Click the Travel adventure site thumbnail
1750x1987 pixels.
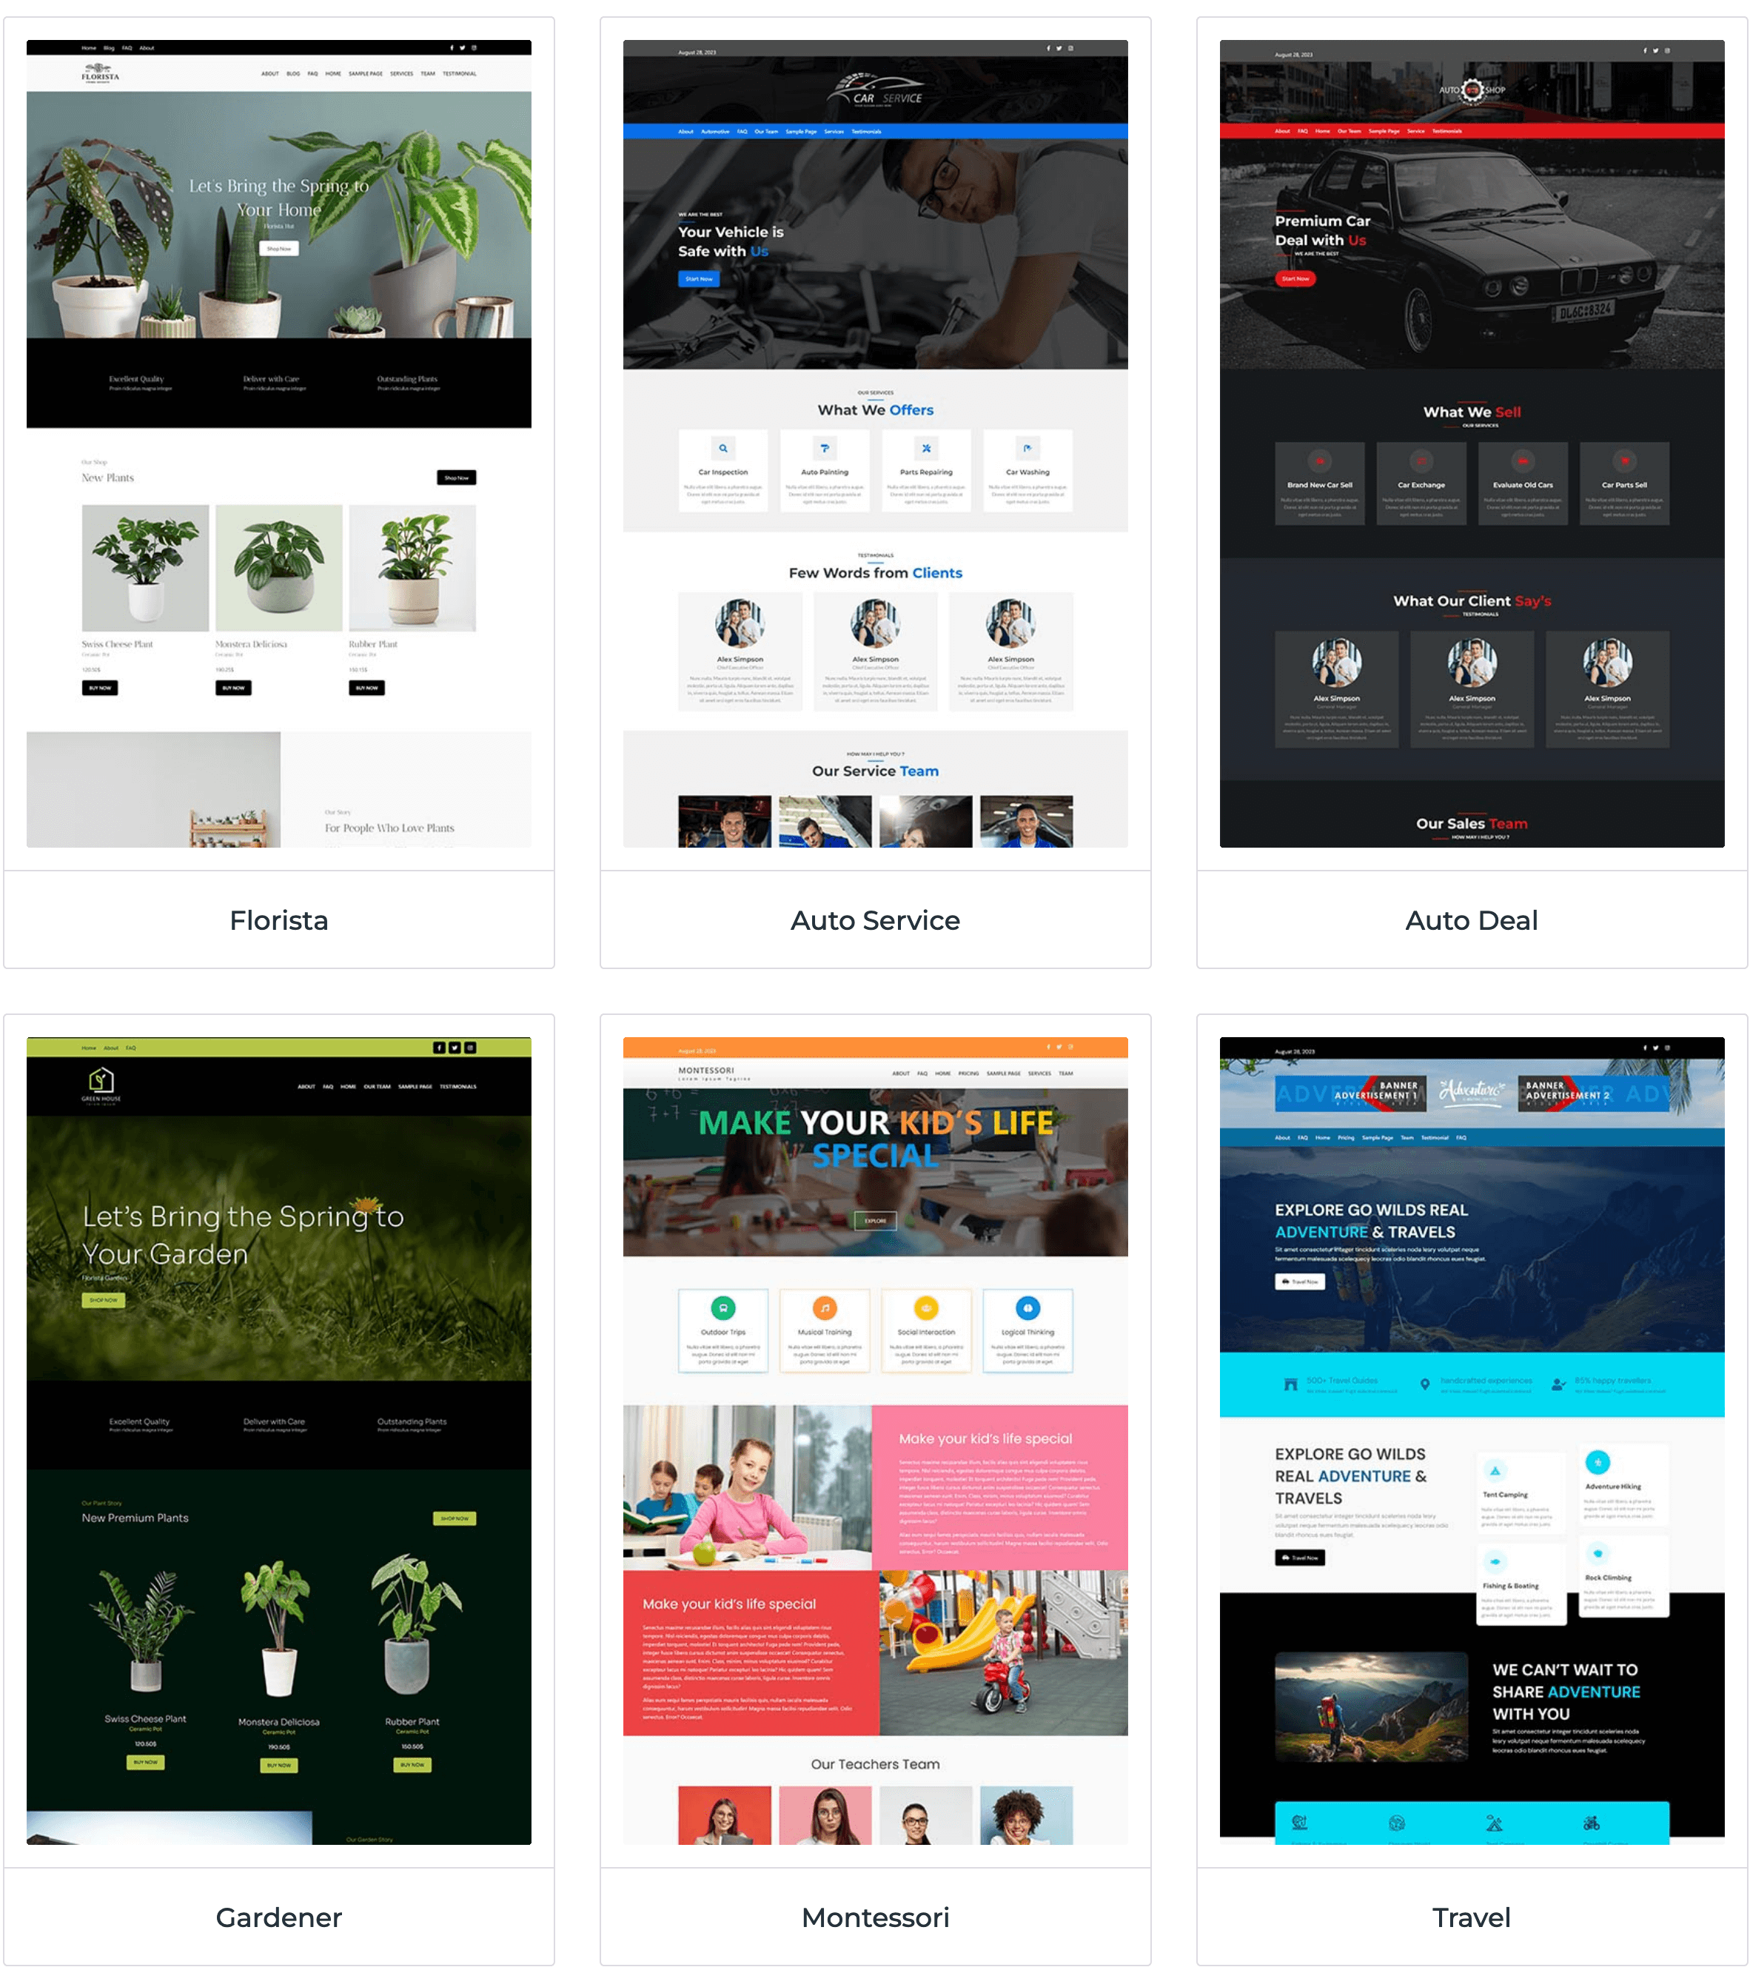click(x=1461, y=1433)
